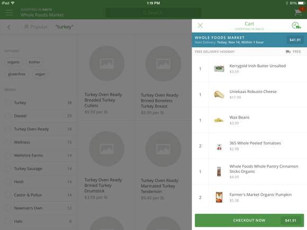
Task: Check the Wellshire Farms brand filter
Action: [x=8, y=155]
